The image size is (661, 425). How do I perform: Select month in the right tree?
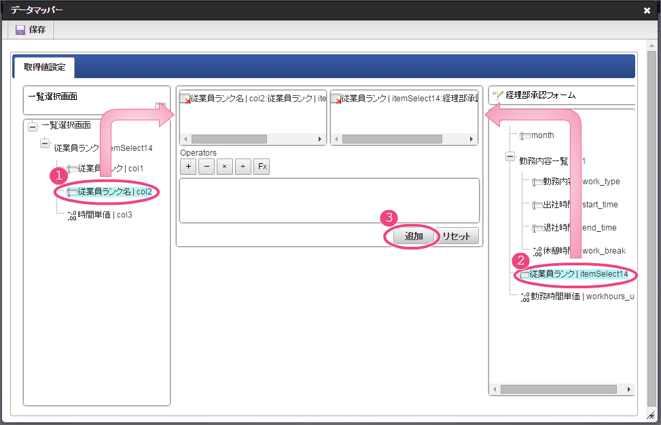pyautogui.click(x=537, y=135)
